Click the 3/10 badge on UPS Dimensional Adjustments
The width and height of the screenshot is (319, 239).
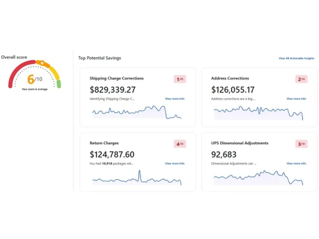pos(301,144)
